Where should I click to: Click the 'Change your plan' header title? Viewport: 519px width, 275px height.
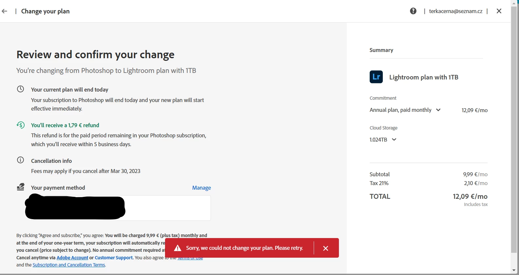(46, 11)
